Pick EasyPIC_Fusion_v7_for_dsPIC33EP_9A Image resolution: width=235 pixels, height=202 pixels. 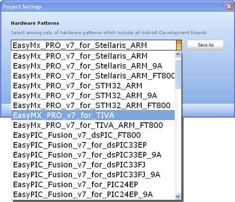coord(93,155)
